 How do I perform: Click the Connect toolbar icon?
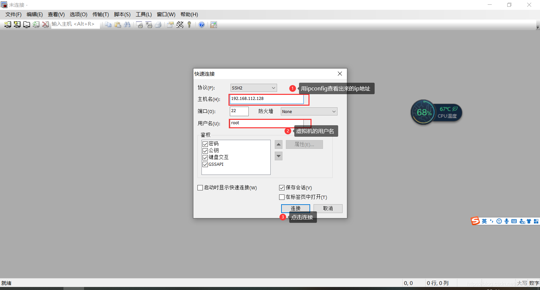pyautogui.click(x=7, y=25)
